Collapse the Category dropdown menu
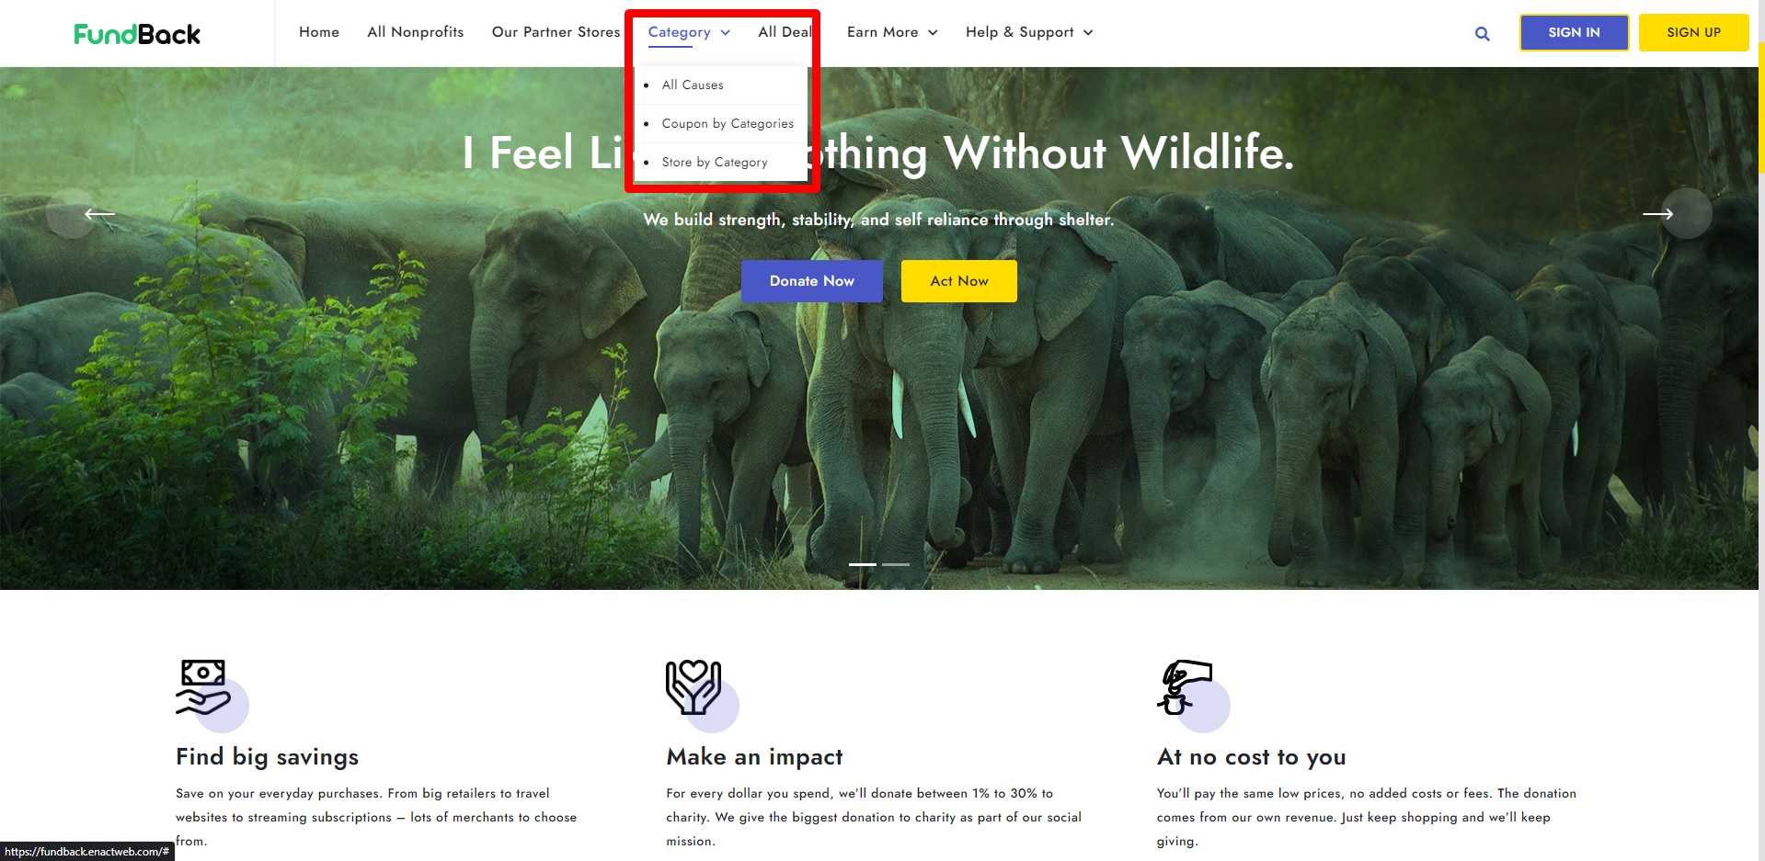 coord(688,32)
